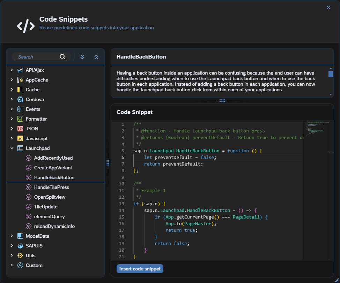Click the Launchpad category icon
The image size is (340, 283).
click(20, 148)
